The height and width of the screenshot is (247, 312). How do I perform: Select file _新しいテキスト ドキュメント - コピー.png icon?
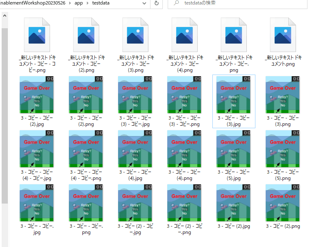click(234, 35)
